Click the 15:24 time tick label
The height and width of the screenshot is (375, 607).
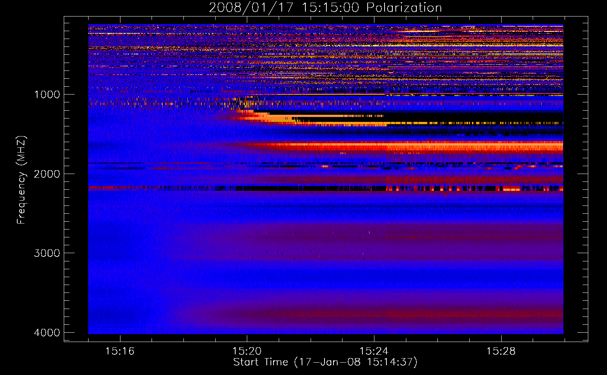pos(374,351)
